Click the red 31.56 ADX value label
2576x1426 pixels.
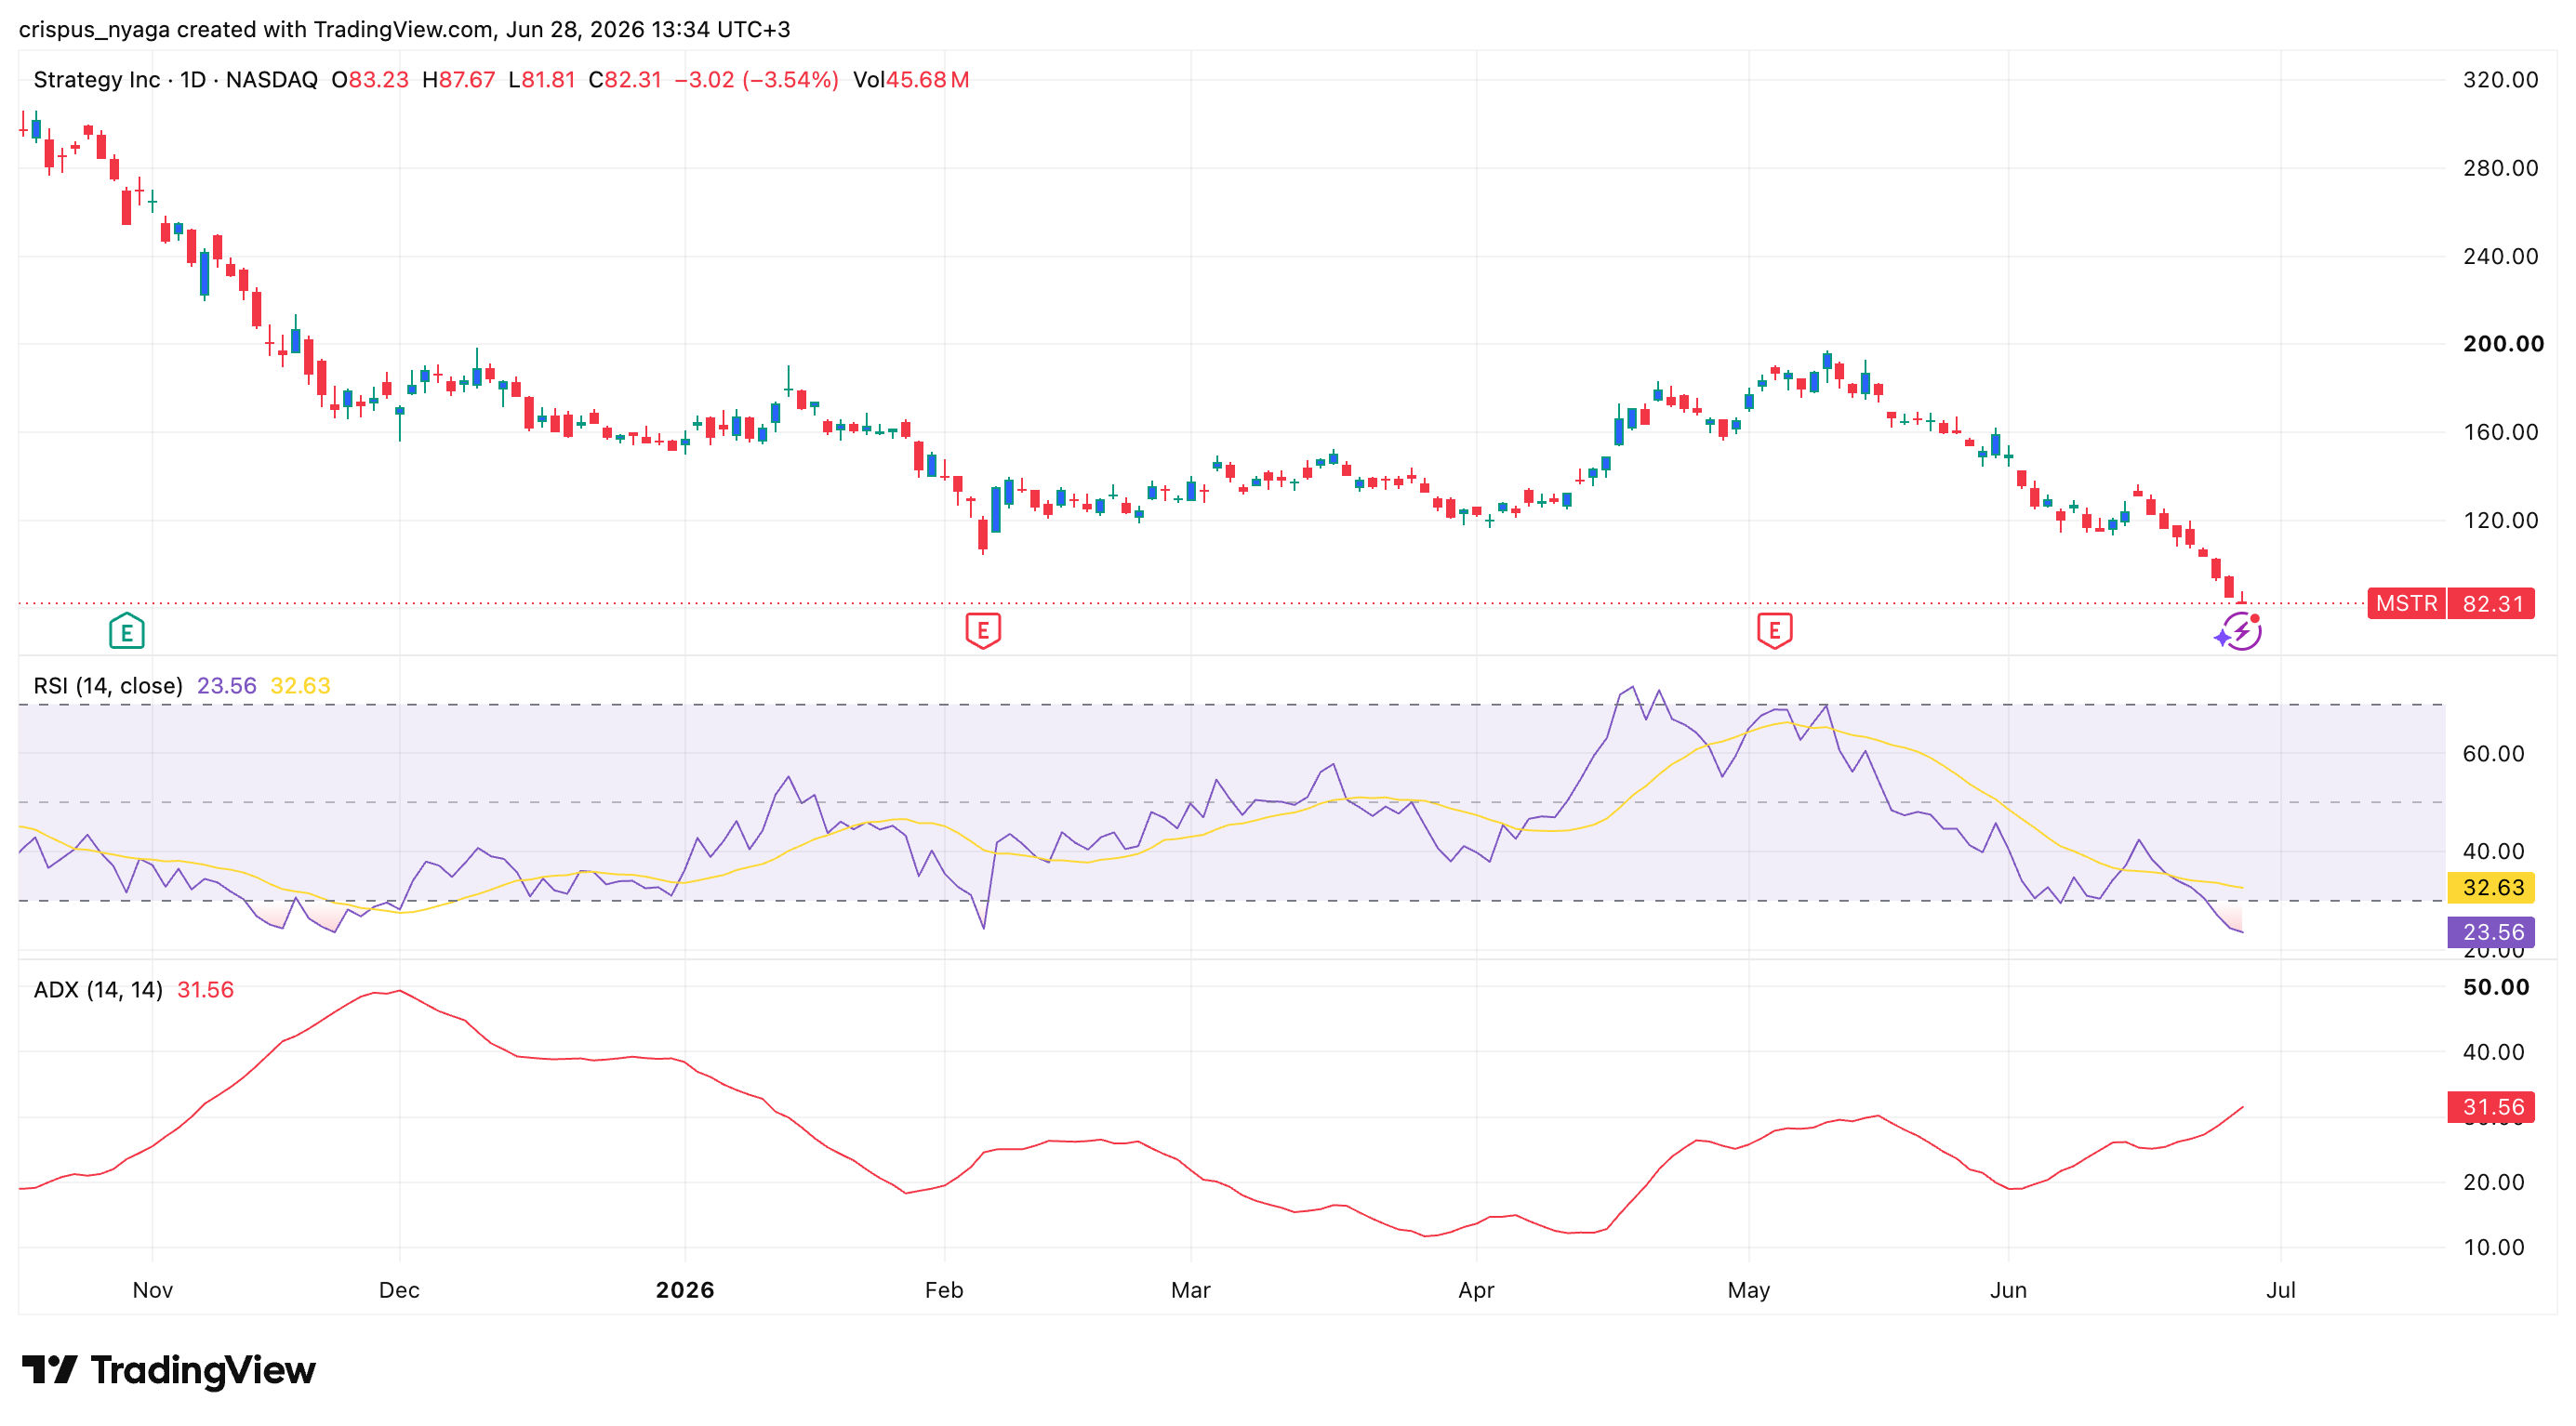point(2491,1107)
